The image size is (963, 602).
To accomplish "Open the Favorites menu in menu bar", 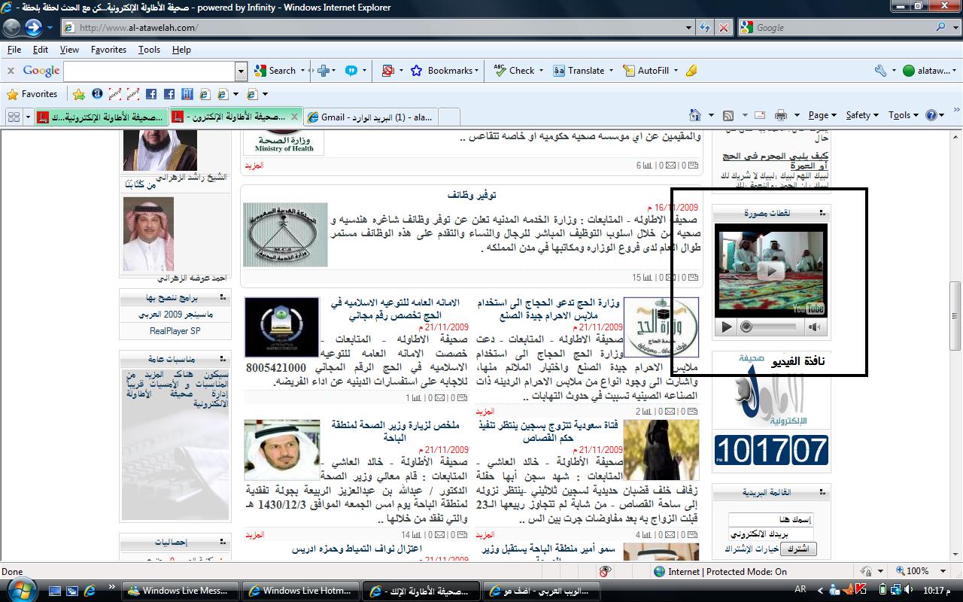I will point(108,50).
